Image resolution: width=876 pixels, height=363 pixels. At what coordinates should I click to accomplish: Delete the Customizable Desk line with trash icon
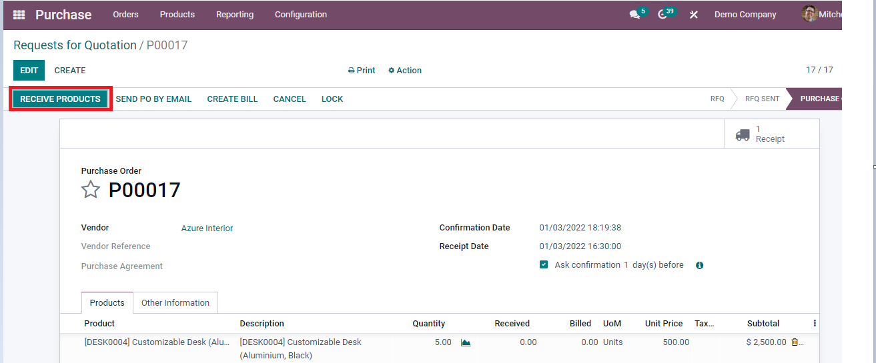795,342
